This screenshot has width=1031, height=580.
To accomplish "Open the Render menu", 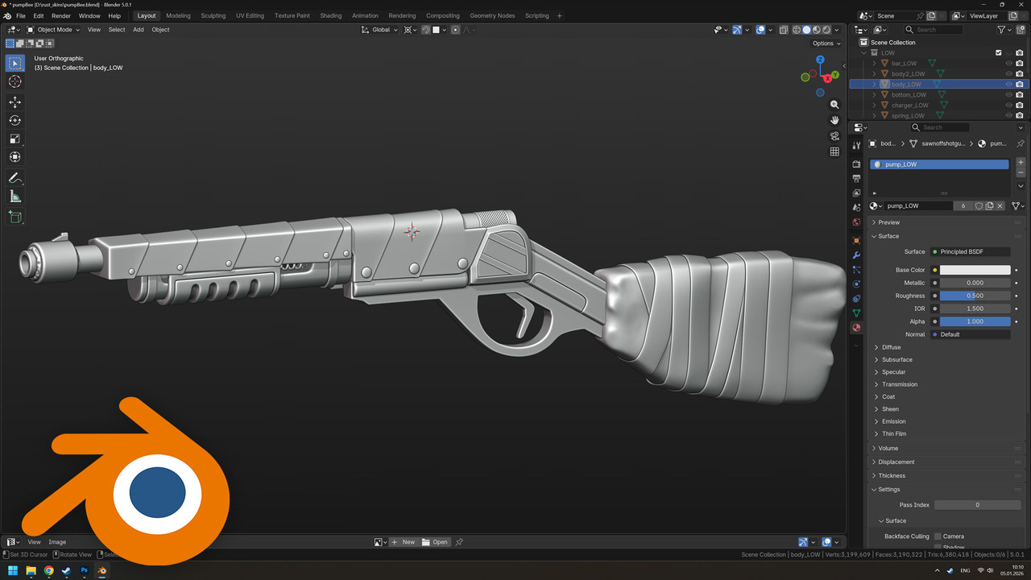I will click(x=61, y=15).
